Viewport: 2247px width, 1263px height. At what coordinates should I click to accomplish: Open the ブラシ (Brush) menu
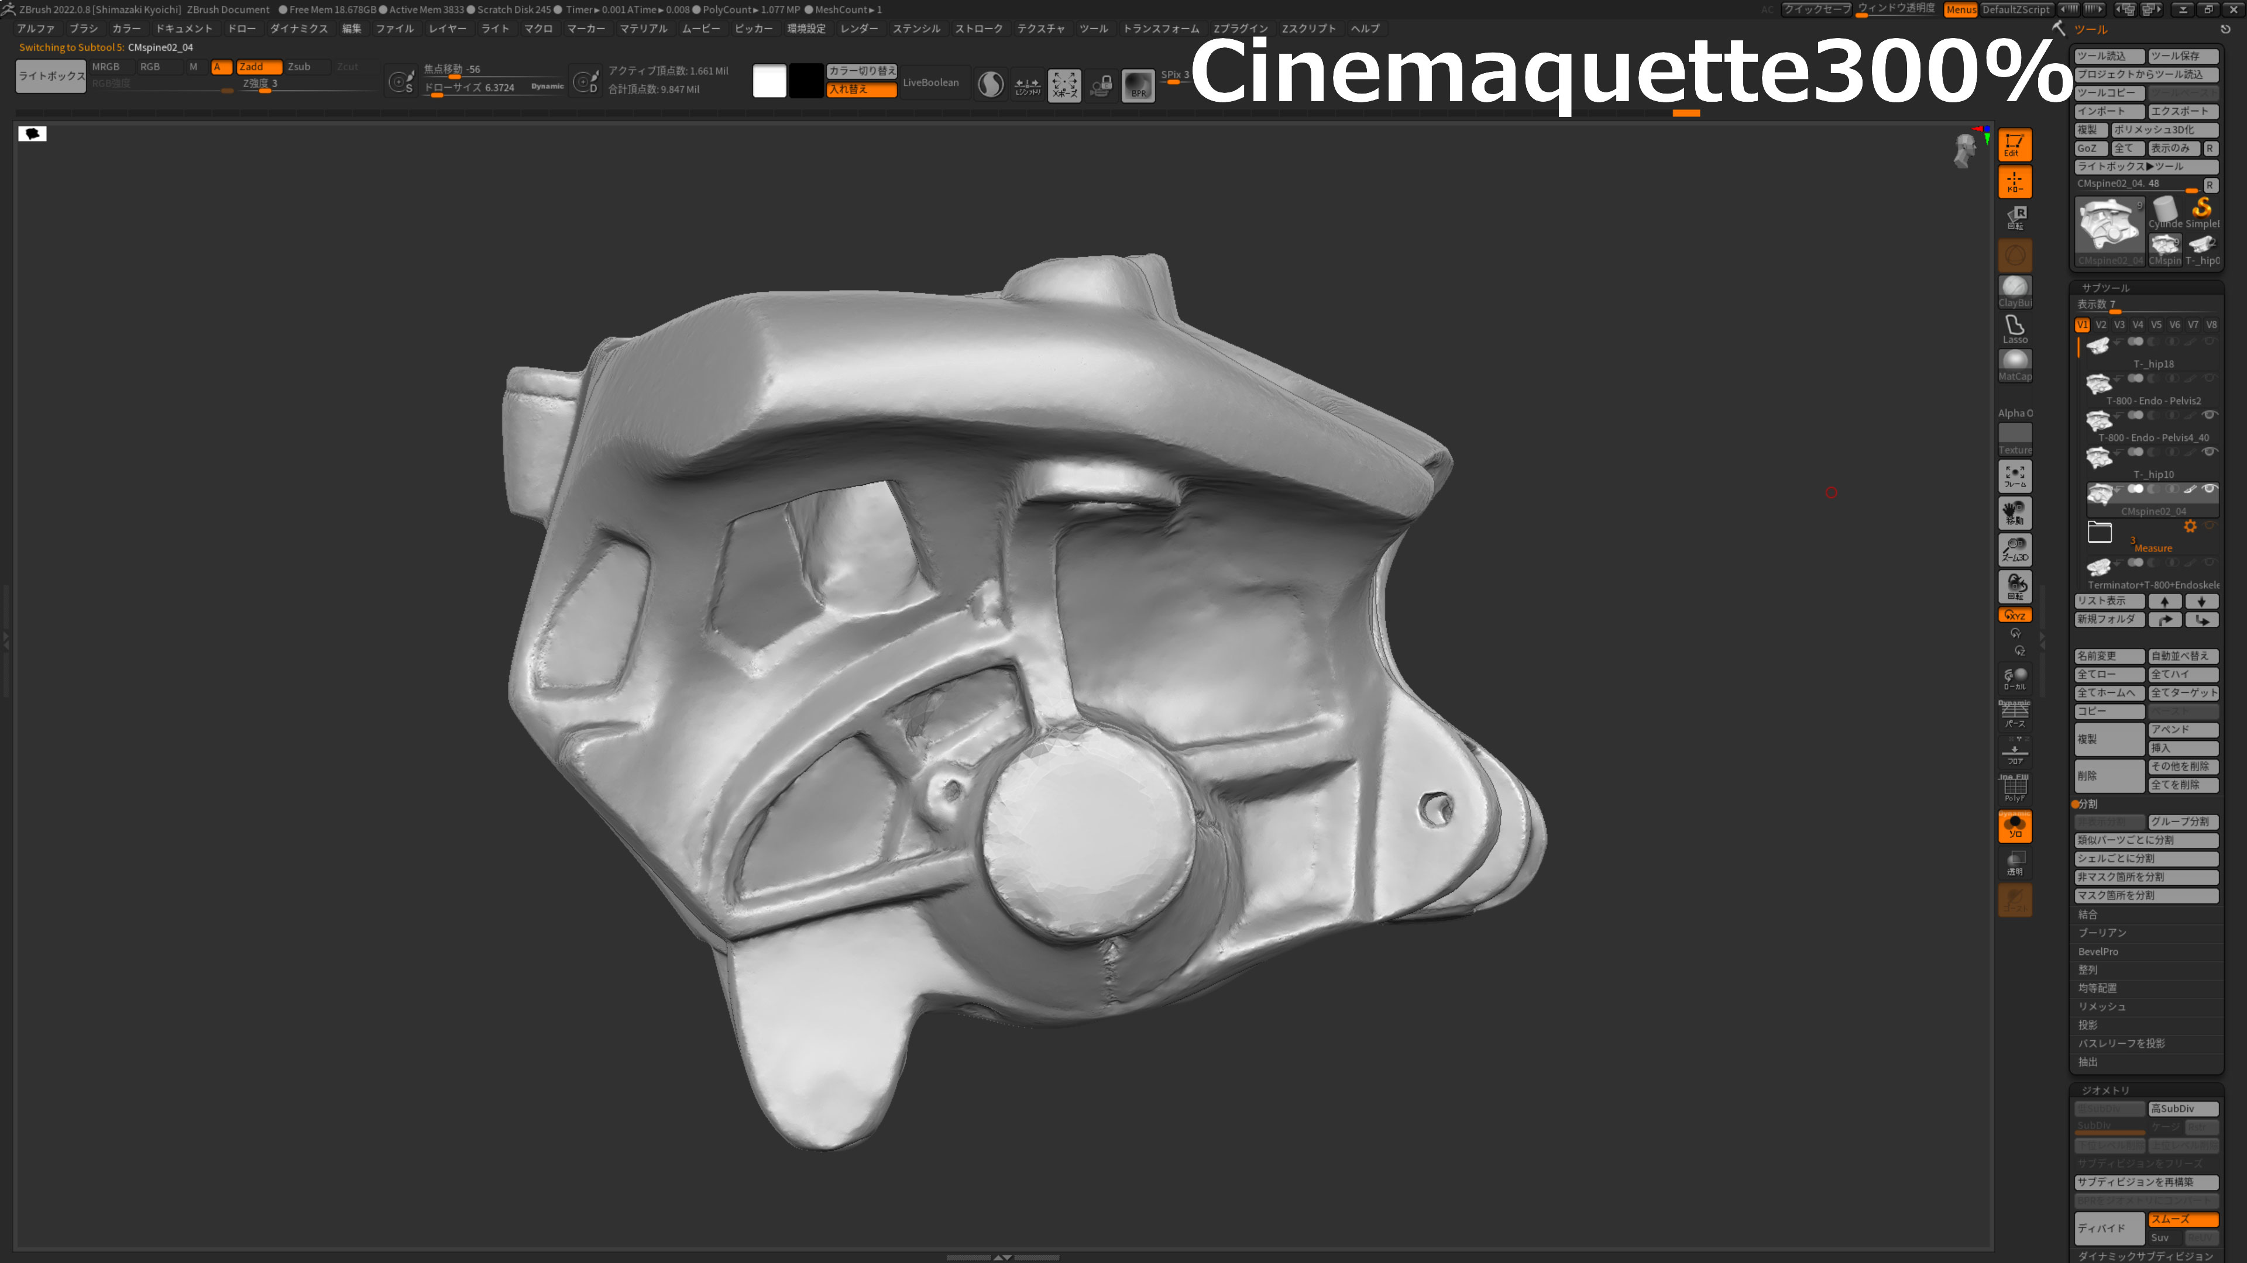(x=84, y=29)
